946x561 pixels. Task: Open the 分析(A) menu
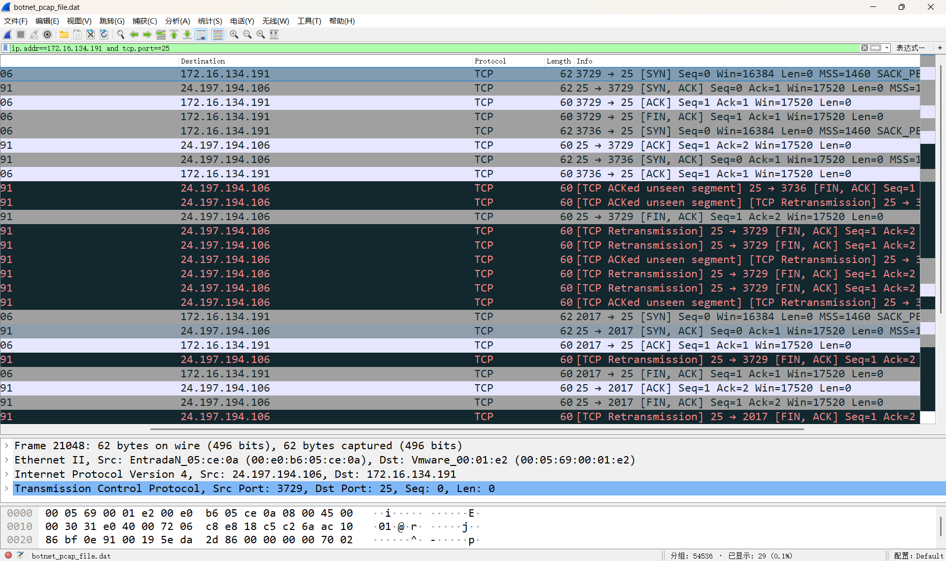point(177,21)
